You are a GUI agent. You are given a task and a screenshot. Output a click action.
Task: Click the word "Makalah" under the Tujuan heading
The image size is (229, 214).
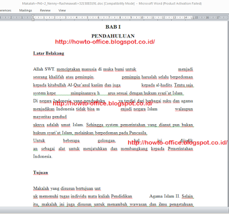(x=41, y=188)
